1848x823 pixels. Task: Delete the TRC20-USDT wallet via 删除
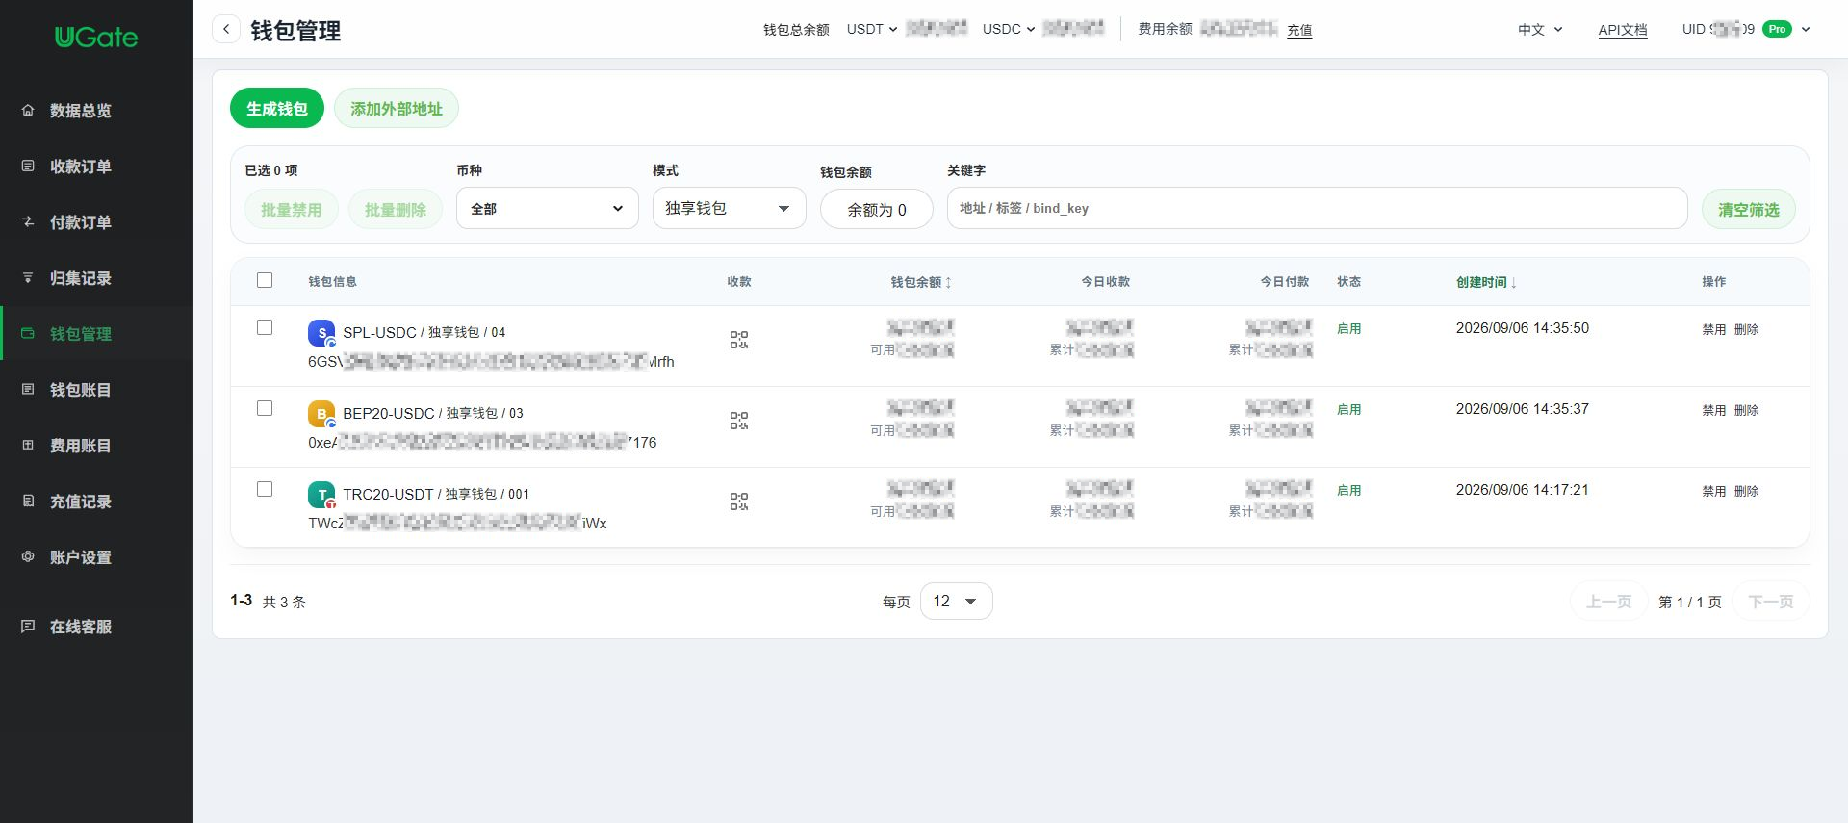pos(1747,491)
